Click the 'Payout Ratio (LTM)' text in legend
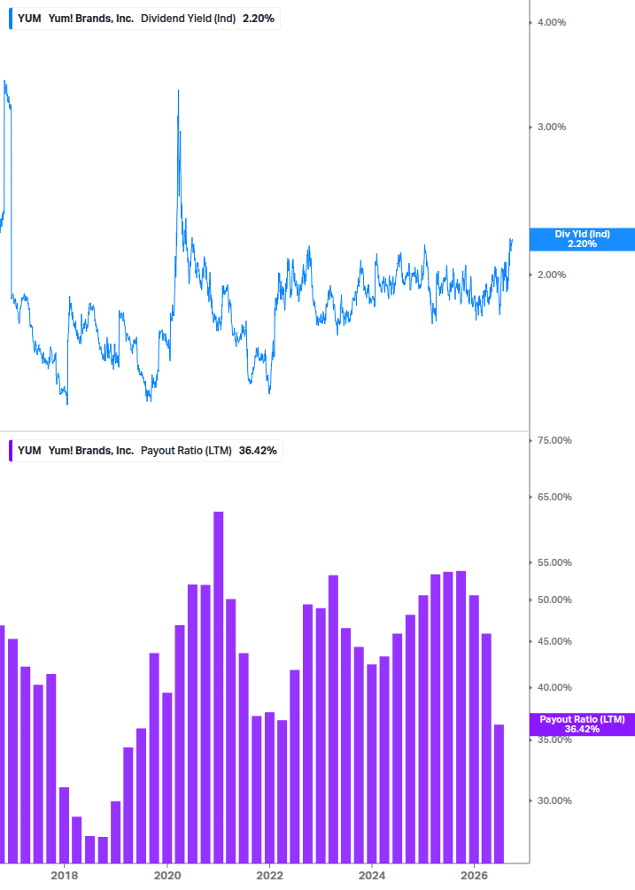635x890 pixels. 186,451
